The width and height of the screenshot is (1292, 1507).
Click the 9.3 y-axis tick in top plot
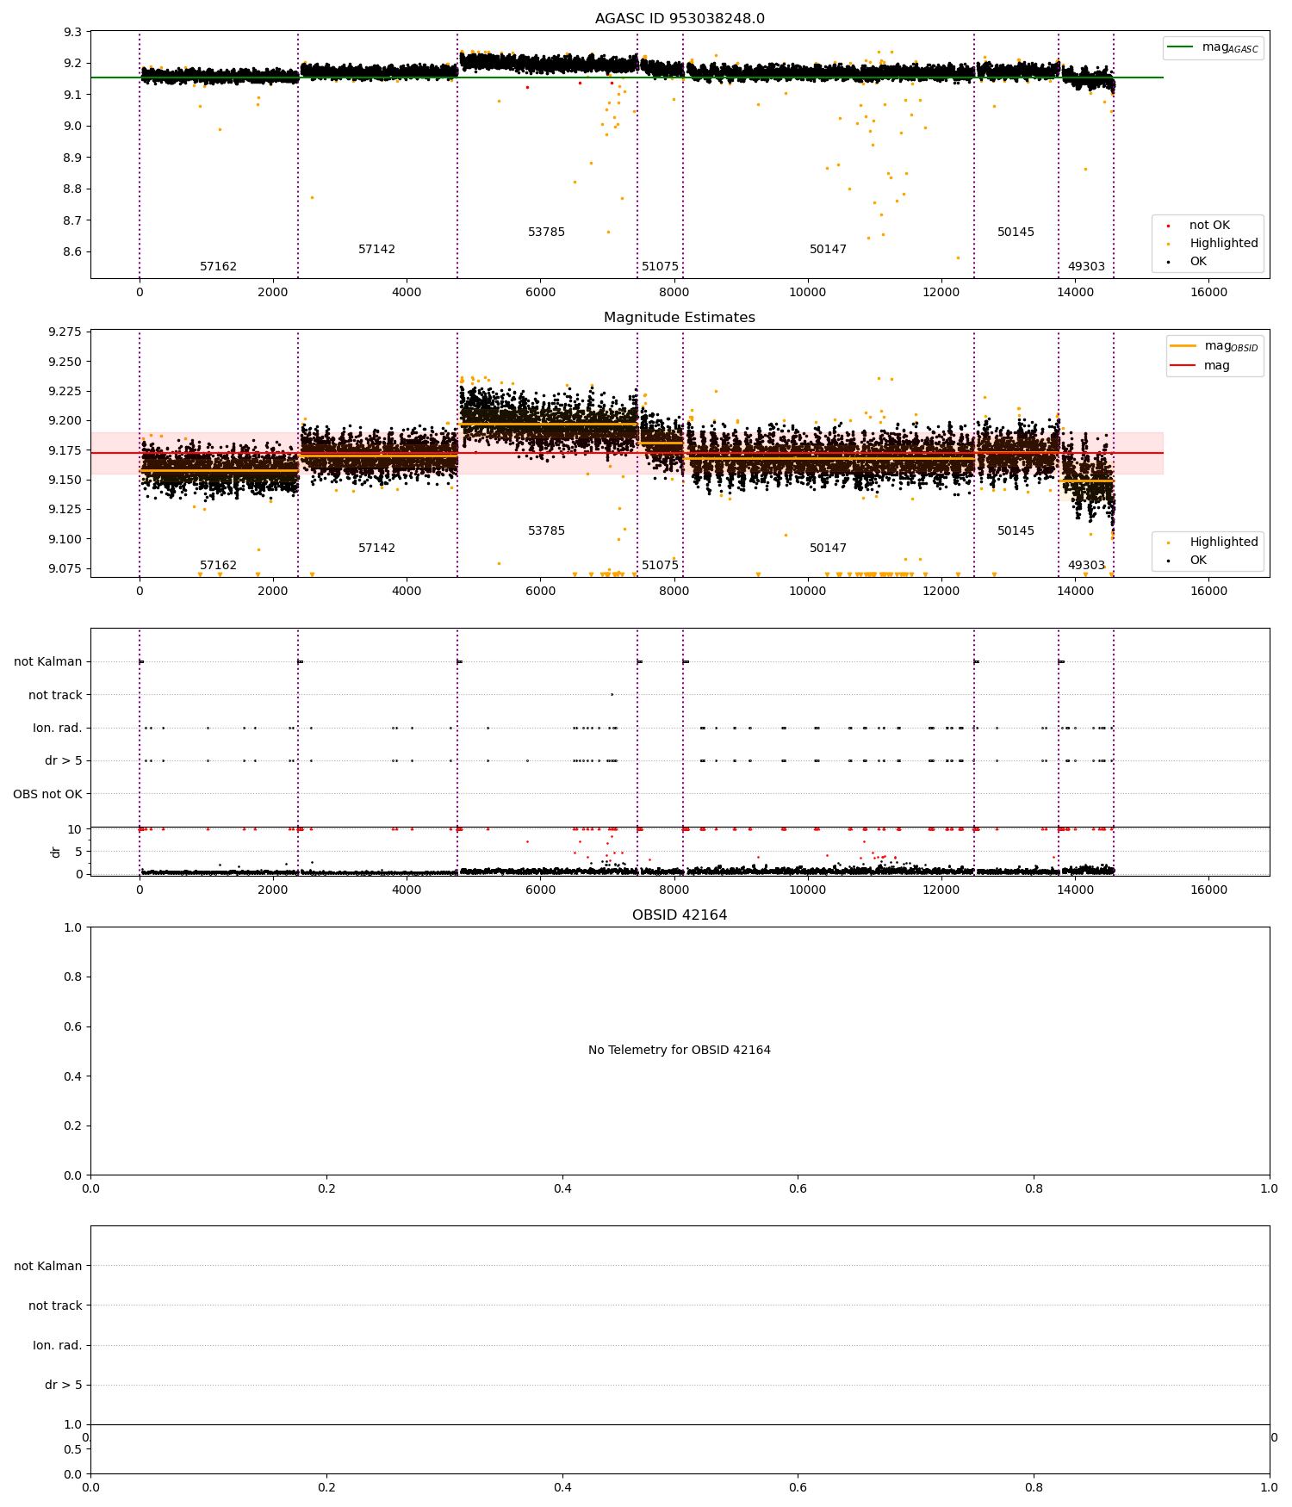pyautogui.click(x=72, y=33)
